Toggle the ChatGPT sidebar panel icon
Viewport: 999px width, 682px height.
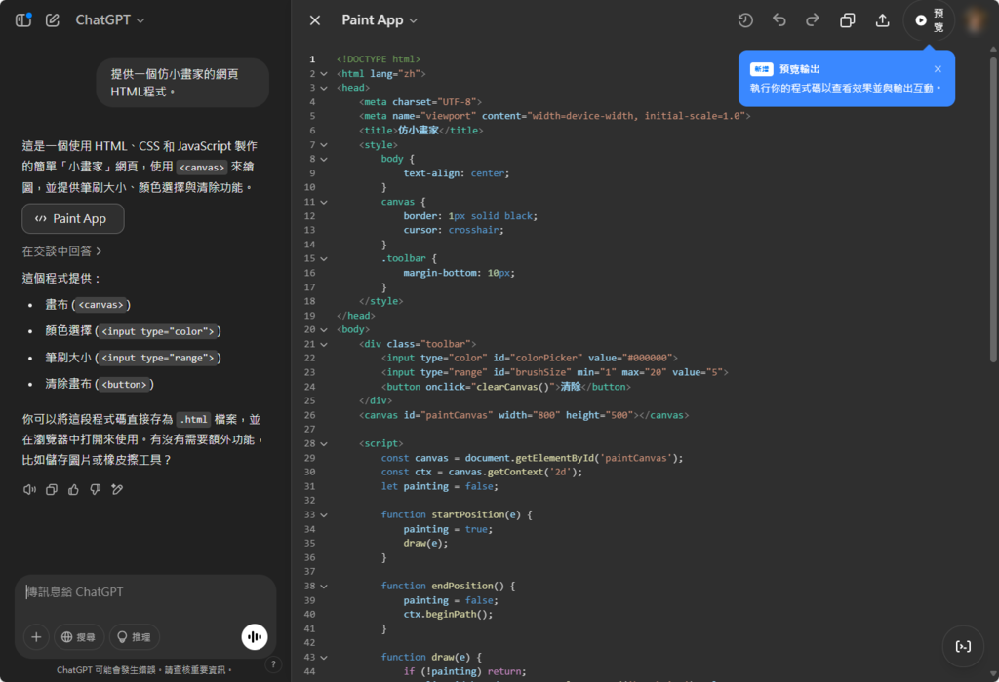click(23, 19)
